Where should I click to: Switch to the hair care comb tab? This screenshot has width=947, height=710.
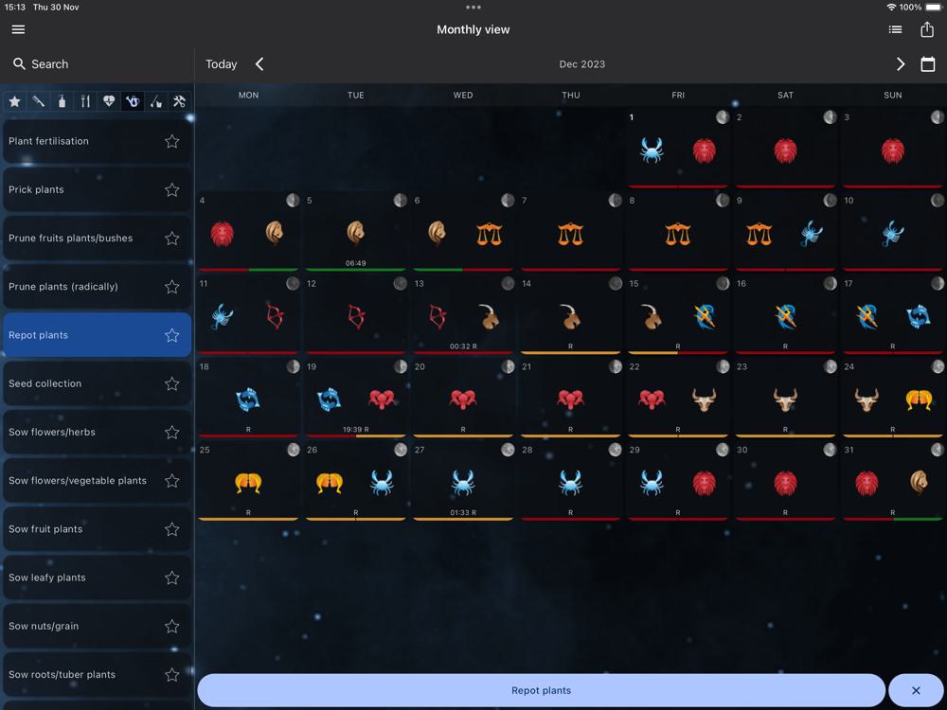(x=38, y=101)
